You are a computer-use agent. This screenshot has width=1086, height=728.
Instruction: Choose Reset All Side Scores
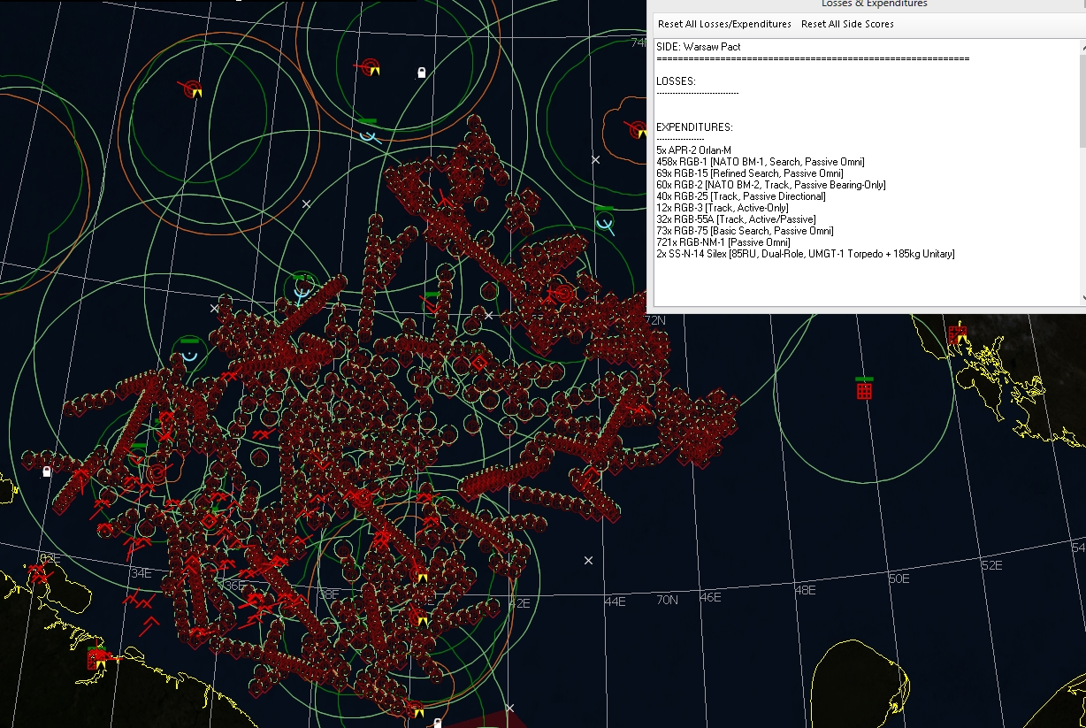(x=847, y=24)
